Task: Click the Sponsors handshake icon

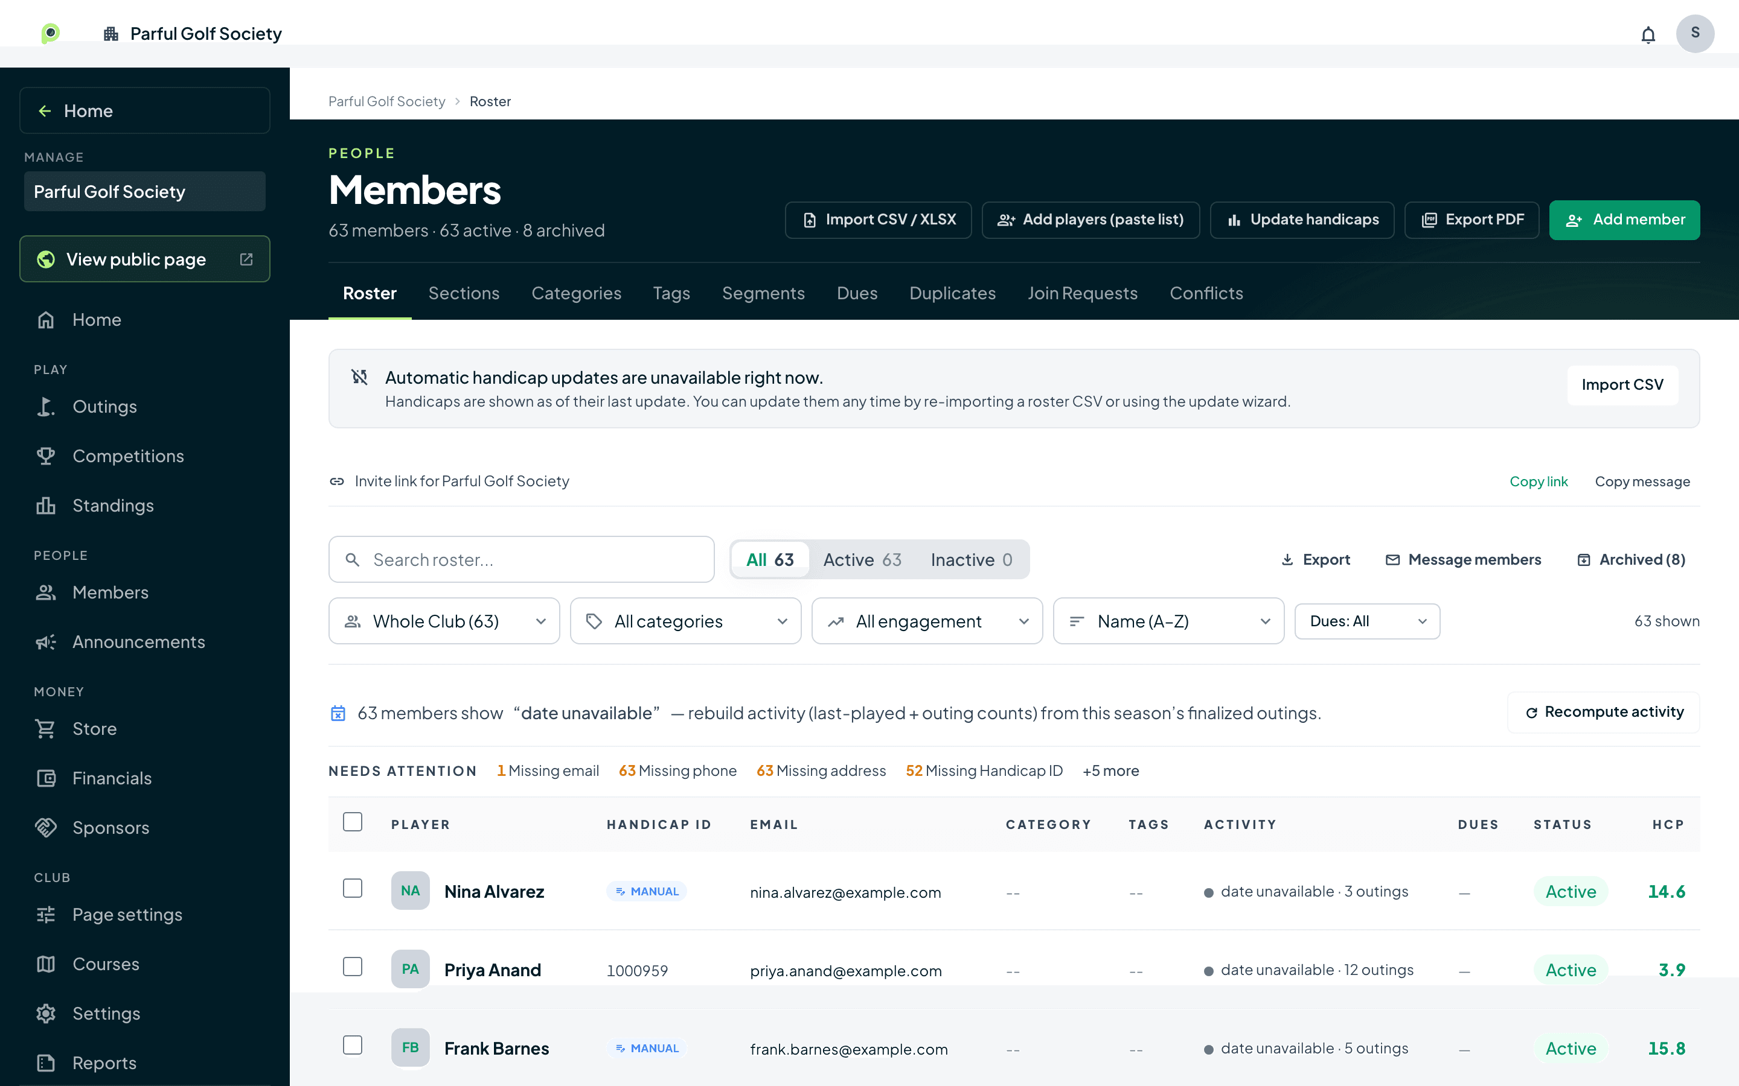Action: (x=46, y=828)
